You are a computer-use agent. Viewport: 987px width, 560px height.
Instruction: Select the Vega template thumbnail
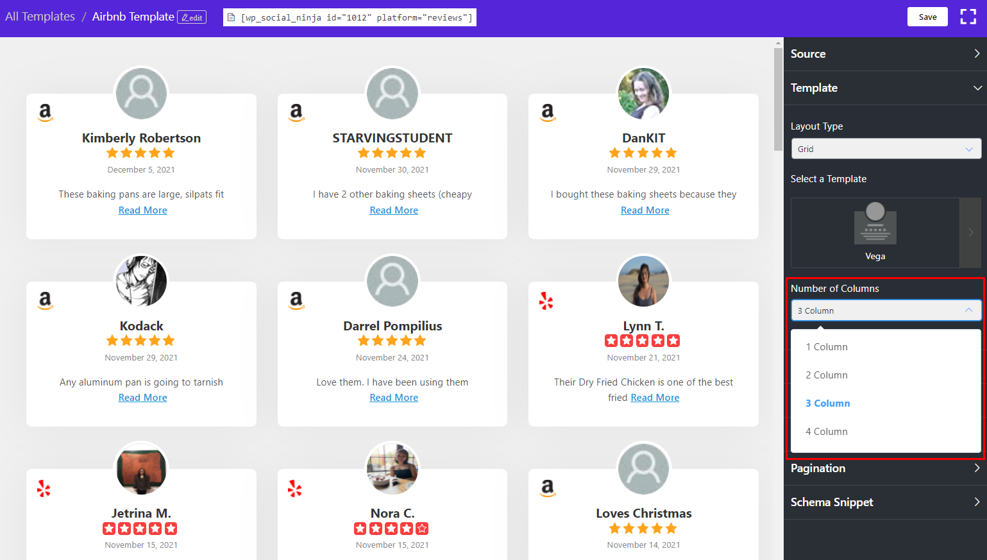[875, 232]
